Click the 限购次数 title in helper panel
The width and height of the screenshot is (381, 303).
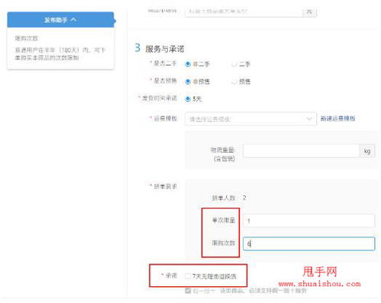coord(26,38)
